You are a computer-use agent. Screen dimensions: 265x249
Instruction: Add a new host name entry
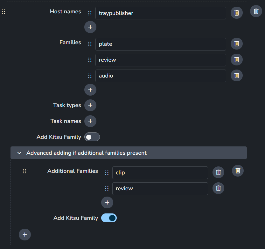(90, 27)
